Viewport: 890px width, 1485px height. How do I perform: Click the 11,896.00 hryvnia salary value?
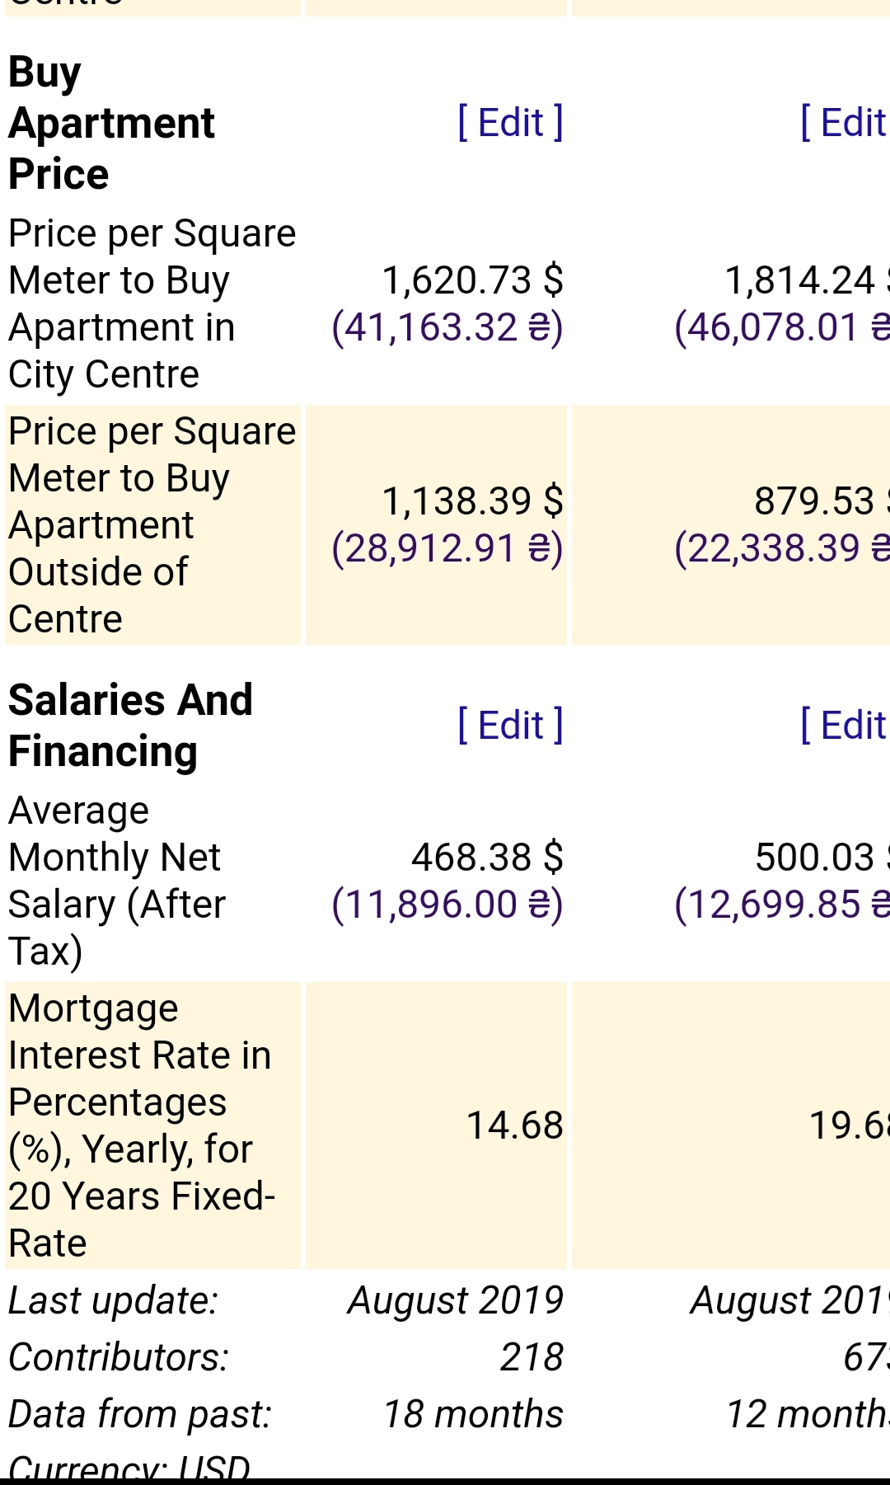click(x=447, y=905)
